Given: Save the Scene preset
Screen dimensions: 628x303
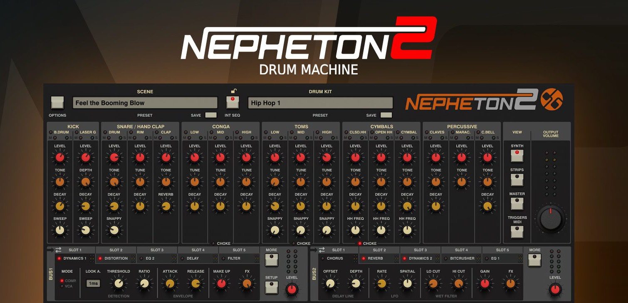Looking at the screenshot, I should point(211,115).
